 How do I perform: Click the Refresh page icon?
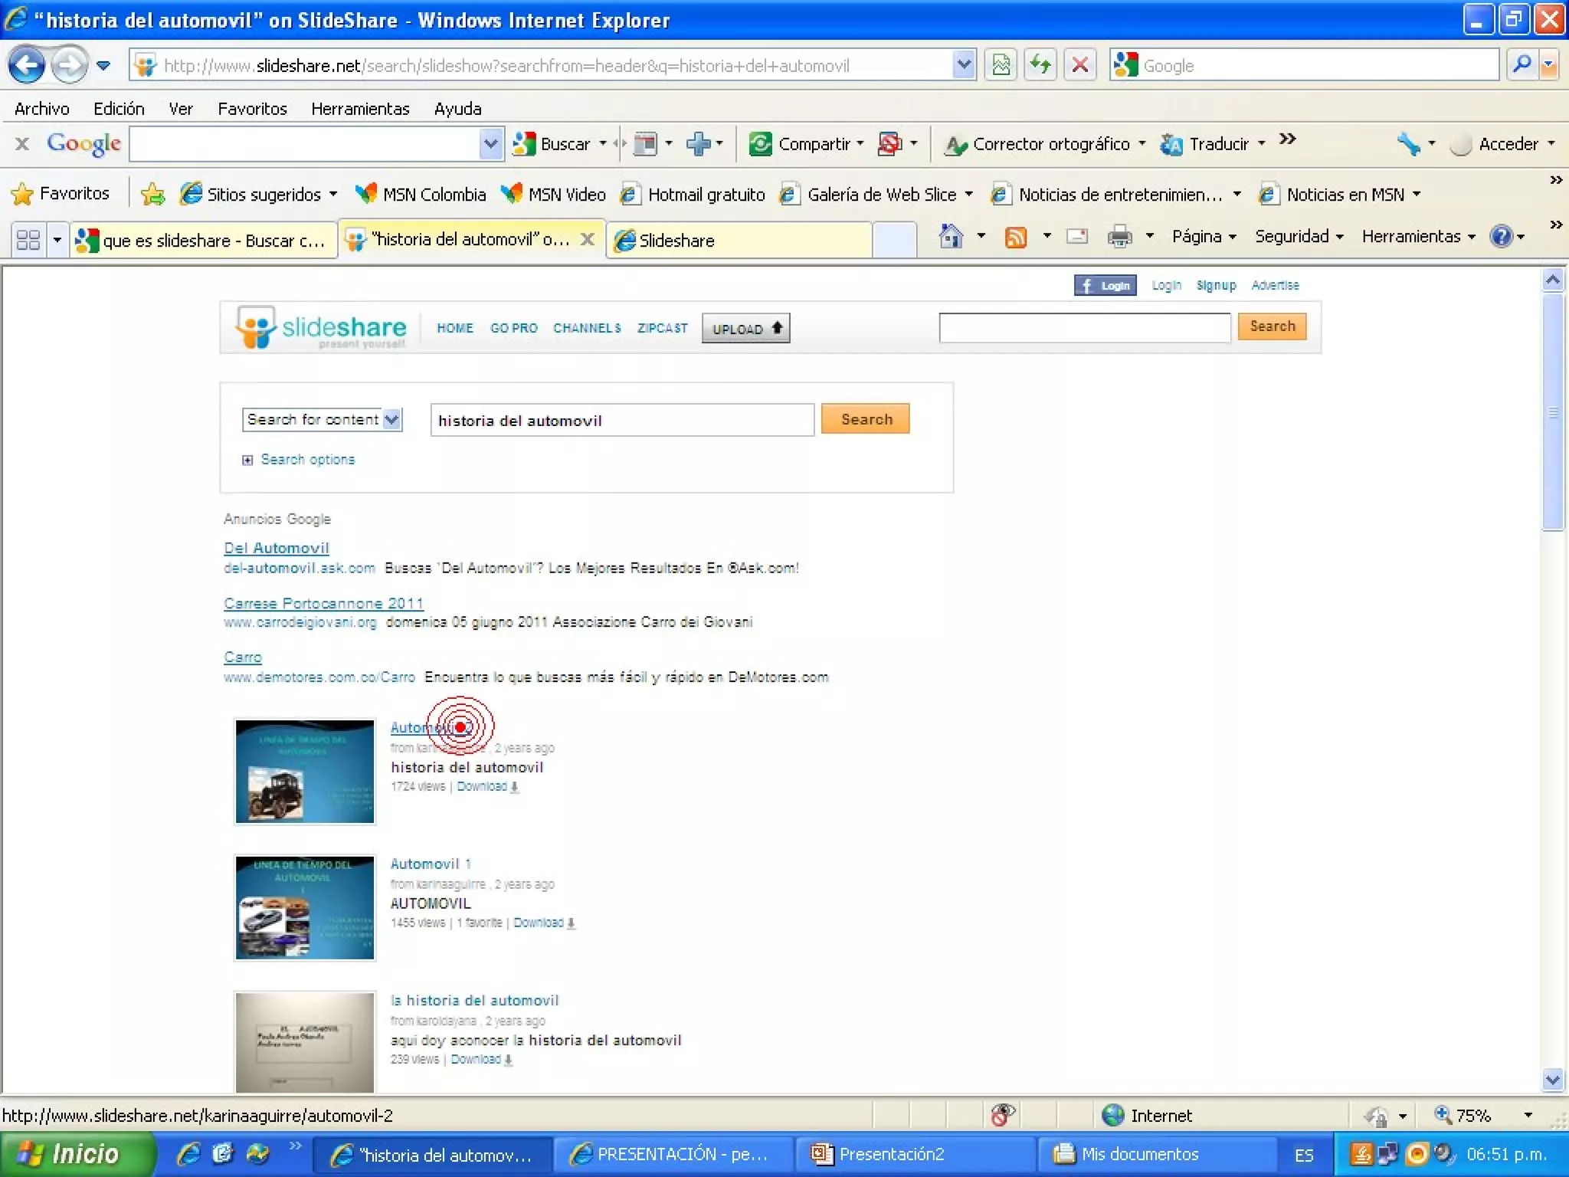point(1040,65)
